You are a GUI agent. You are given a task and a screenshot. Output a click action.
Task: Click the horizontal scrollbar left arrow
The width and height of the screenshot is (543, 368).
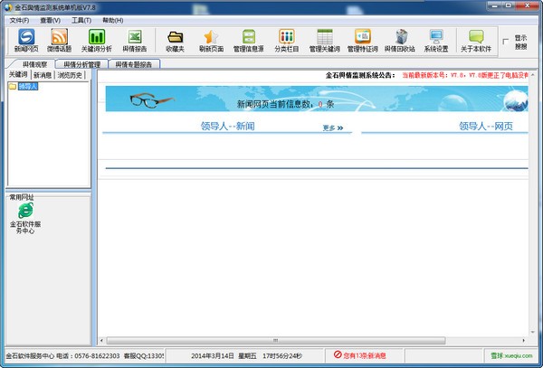[x=101, y=341]
